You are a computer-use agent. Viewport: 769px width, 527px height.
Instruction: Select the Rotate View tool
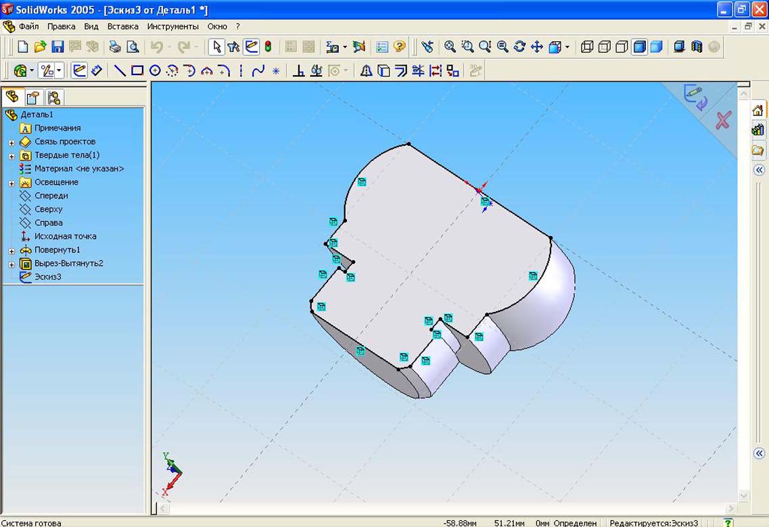[x=520, y=47]
